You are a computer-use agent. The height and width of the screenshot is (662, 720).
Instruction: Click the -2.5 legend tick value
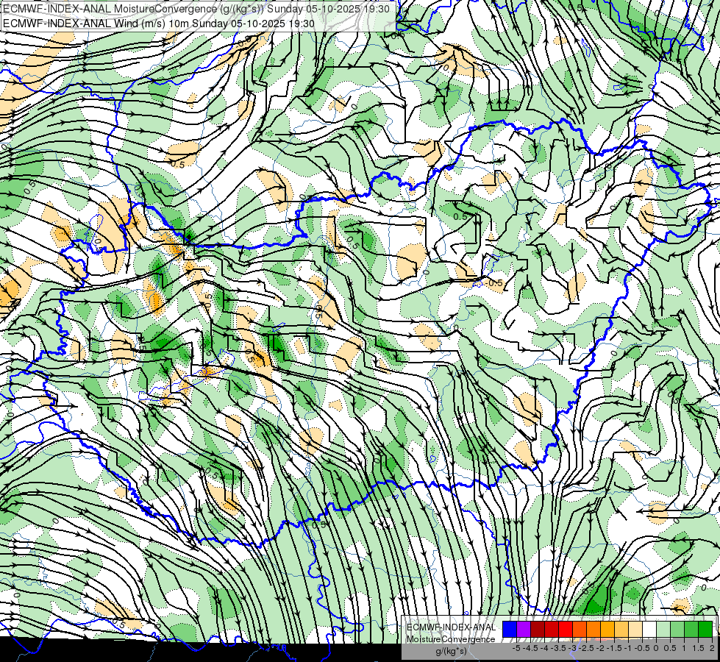click(586, 648)
